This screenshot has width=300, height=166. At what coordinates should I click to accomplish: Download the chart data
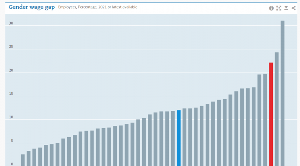click(286, 8)
